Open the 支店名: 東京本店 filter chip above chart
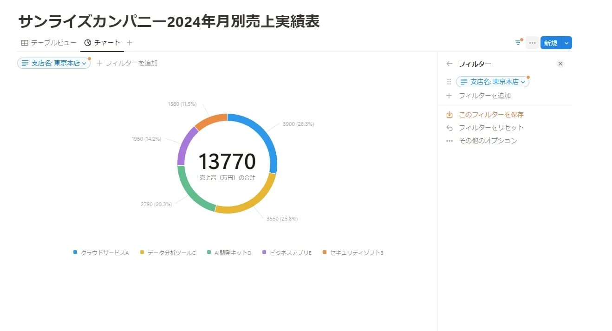This screenshot has height=331, width=612. click(x=54, y=63)
